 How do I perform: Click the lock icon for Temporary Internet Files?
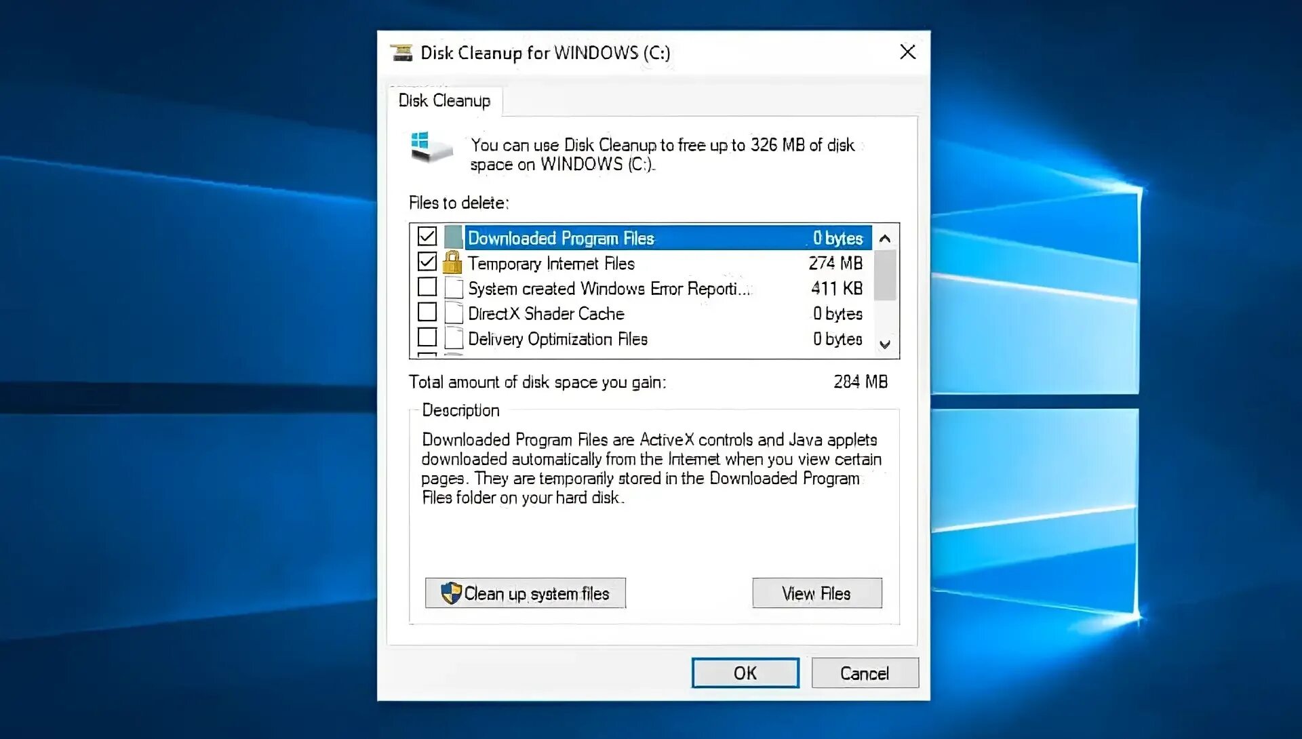452,262
